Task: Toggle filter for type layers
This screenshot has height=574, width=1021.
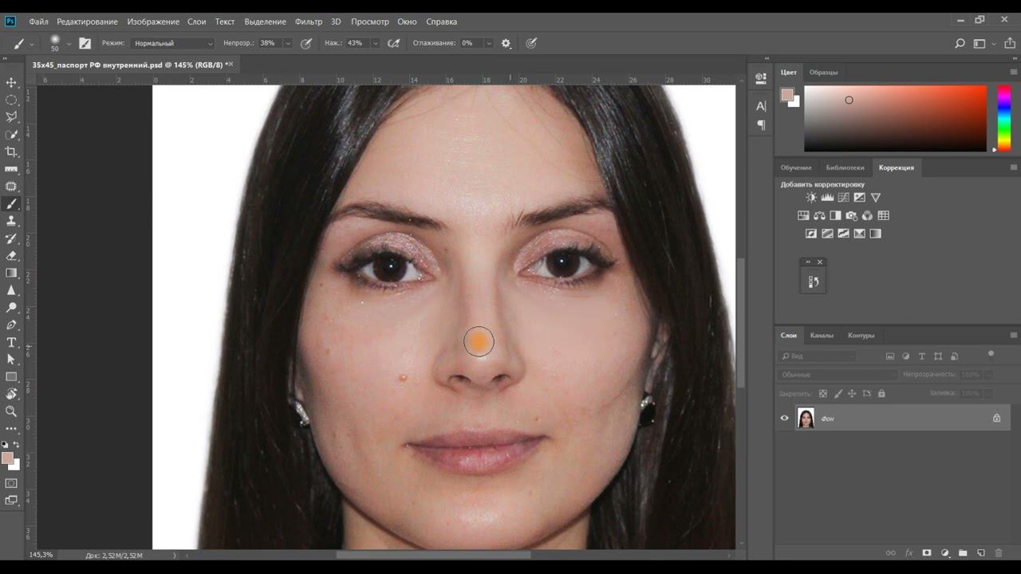Action: [922, 356]
